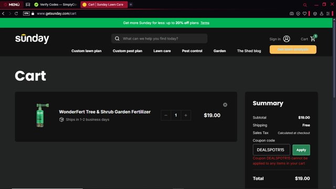Viewport: 336px width, 189px height.
Task: Open Custom lawn plan menu
Action: (86, 51)
